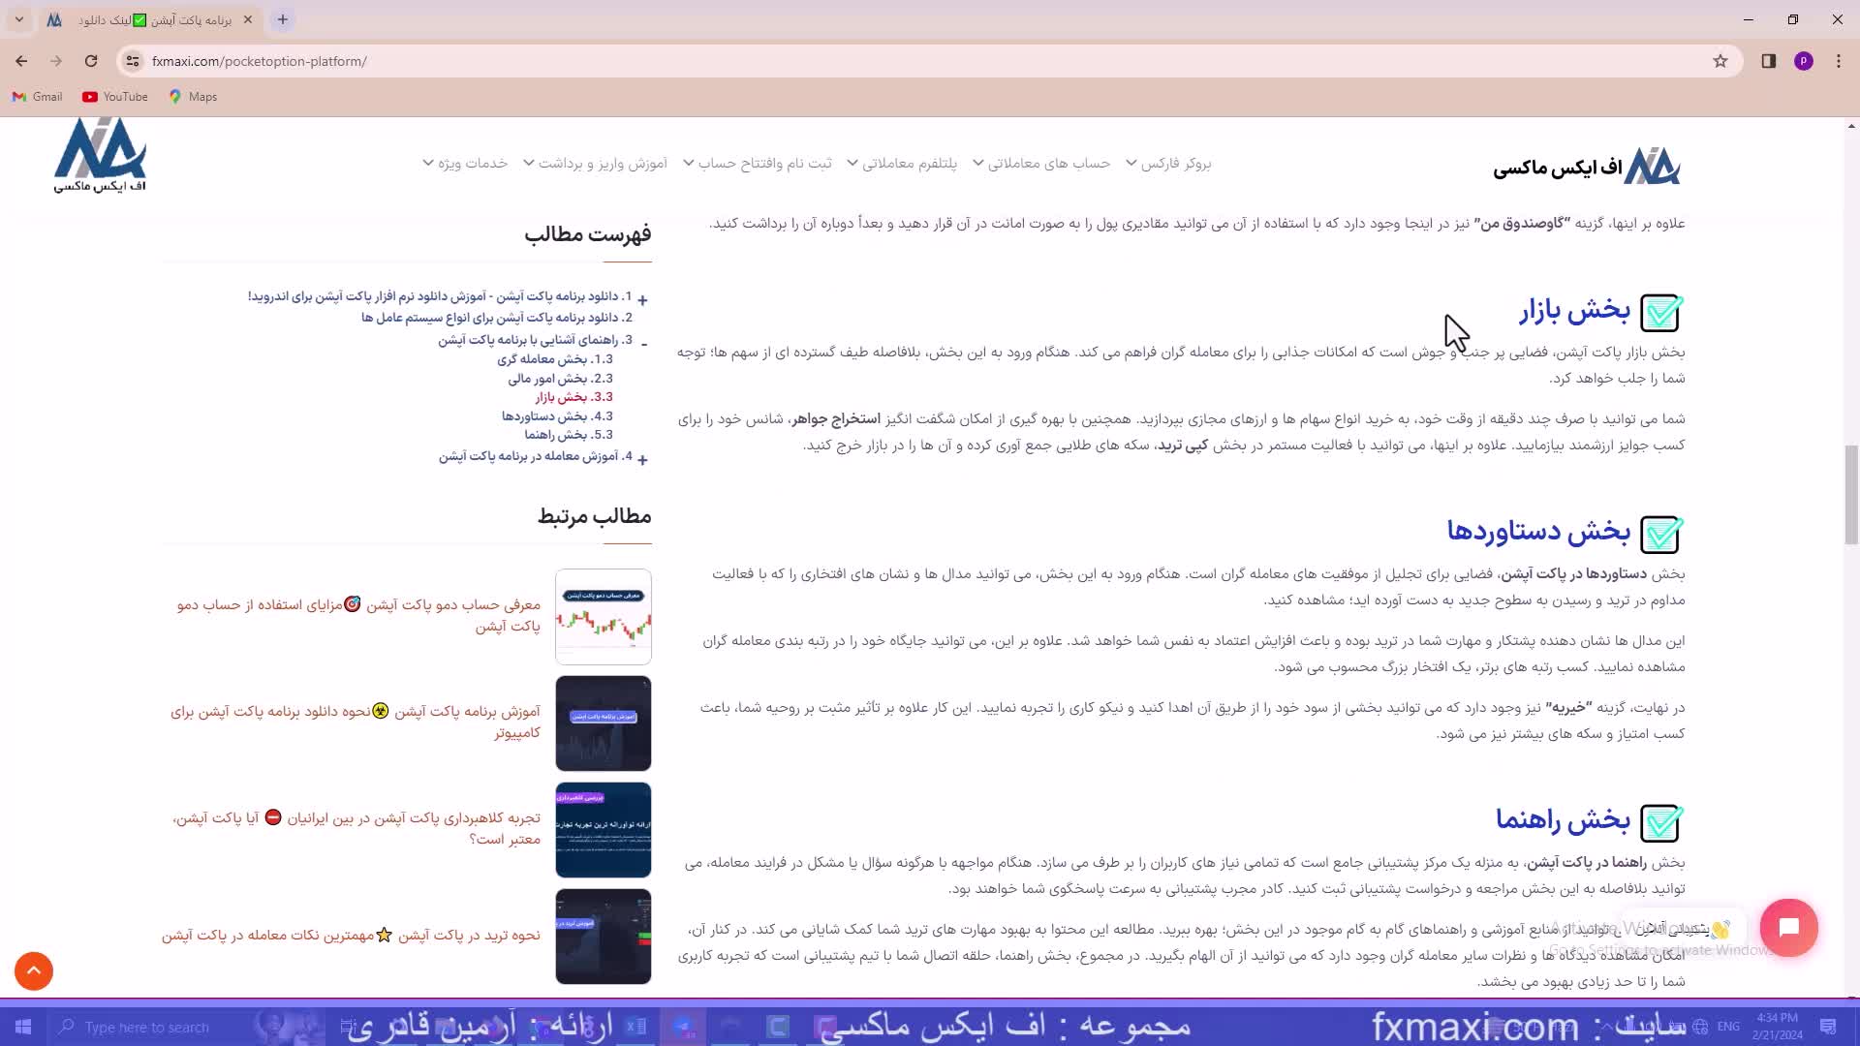Expand the first table of contents entry
1860x1046 pixels.
pos(643,300)
